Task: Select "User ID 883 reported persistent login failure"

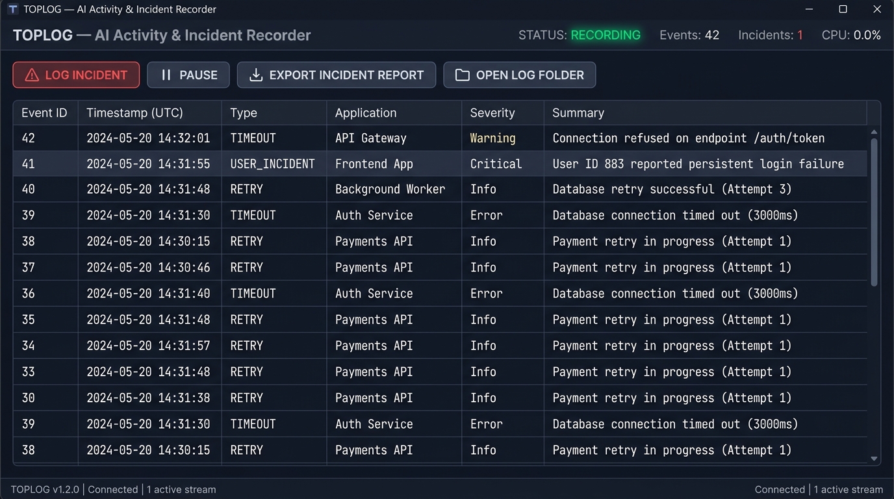Action: (x=698, y=164)
